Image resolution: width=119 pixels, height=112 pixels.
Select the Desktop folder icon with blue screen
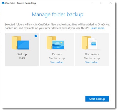pyautogui.click(x=20, y=43)
